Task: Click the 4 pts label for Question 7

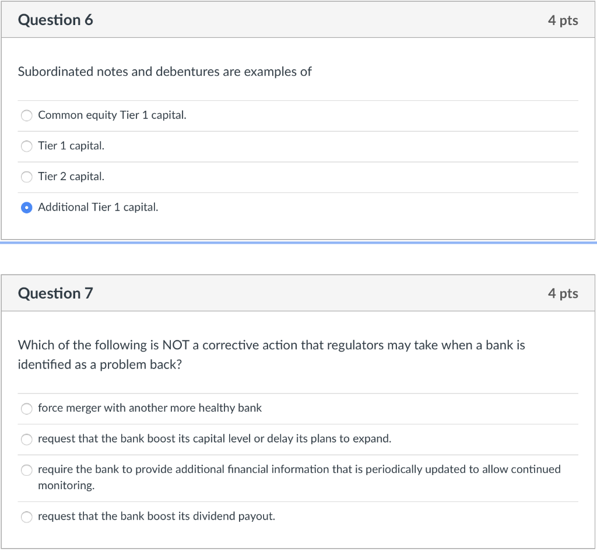Action: [x=563, y=293]
